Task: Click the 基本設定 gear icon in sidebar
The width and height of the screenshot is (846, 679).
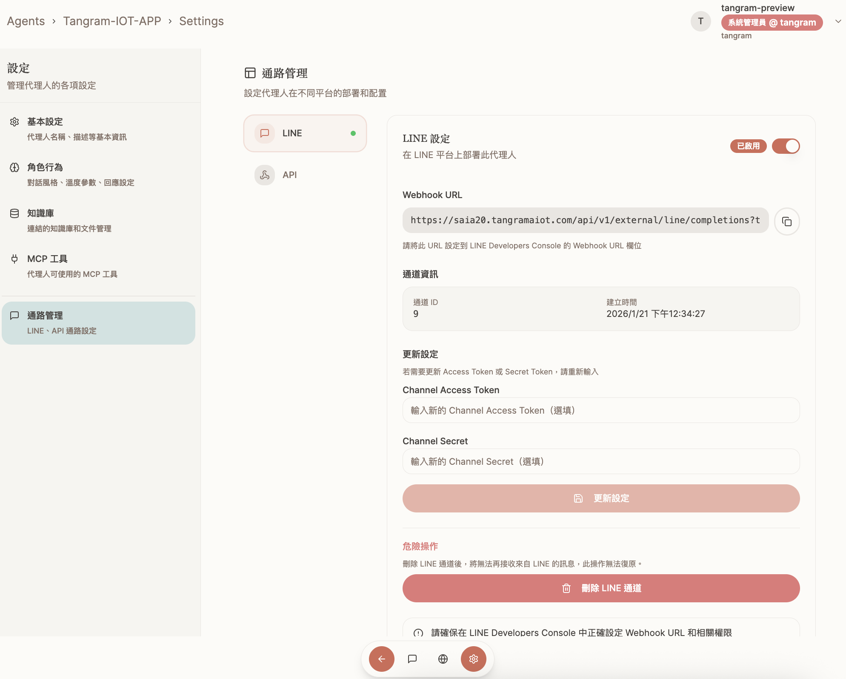Action: coord(14,122)
